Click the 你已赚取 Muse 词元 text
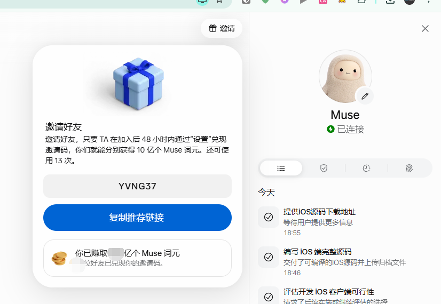 point(128,253)
